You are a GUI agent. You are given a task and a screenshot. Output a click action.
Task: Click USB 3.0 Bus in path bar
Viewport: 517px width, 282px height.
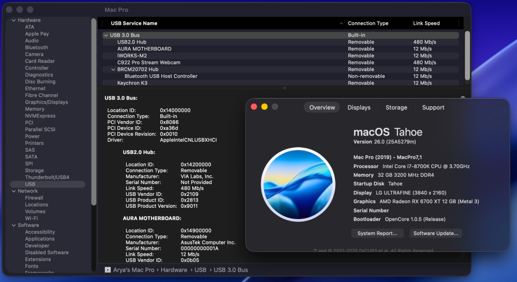pyautogui.click(x=231, y=270)
